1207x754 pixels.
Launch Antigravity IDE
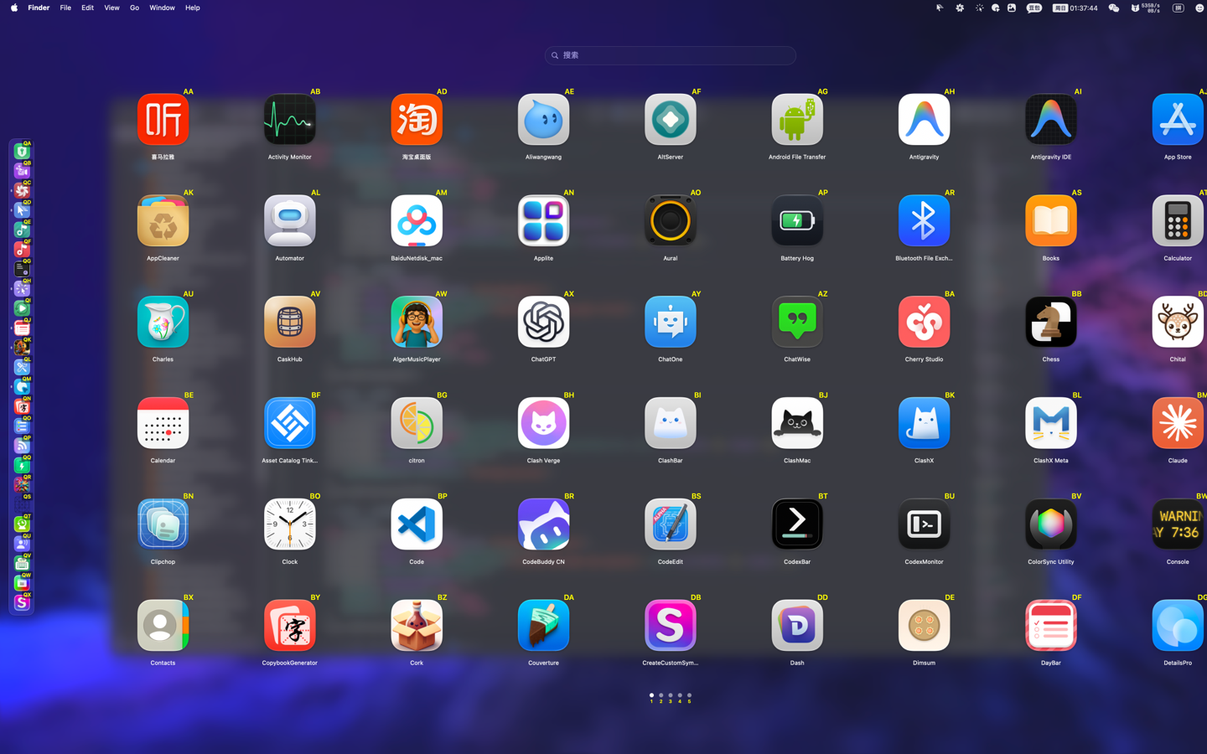[x=1050, y=120]
